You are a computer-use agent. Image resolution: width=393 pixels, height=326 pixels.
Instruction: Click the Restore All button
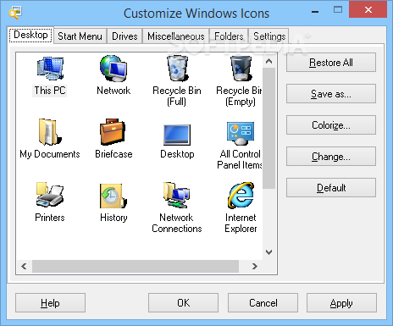[x=331, y=63]
